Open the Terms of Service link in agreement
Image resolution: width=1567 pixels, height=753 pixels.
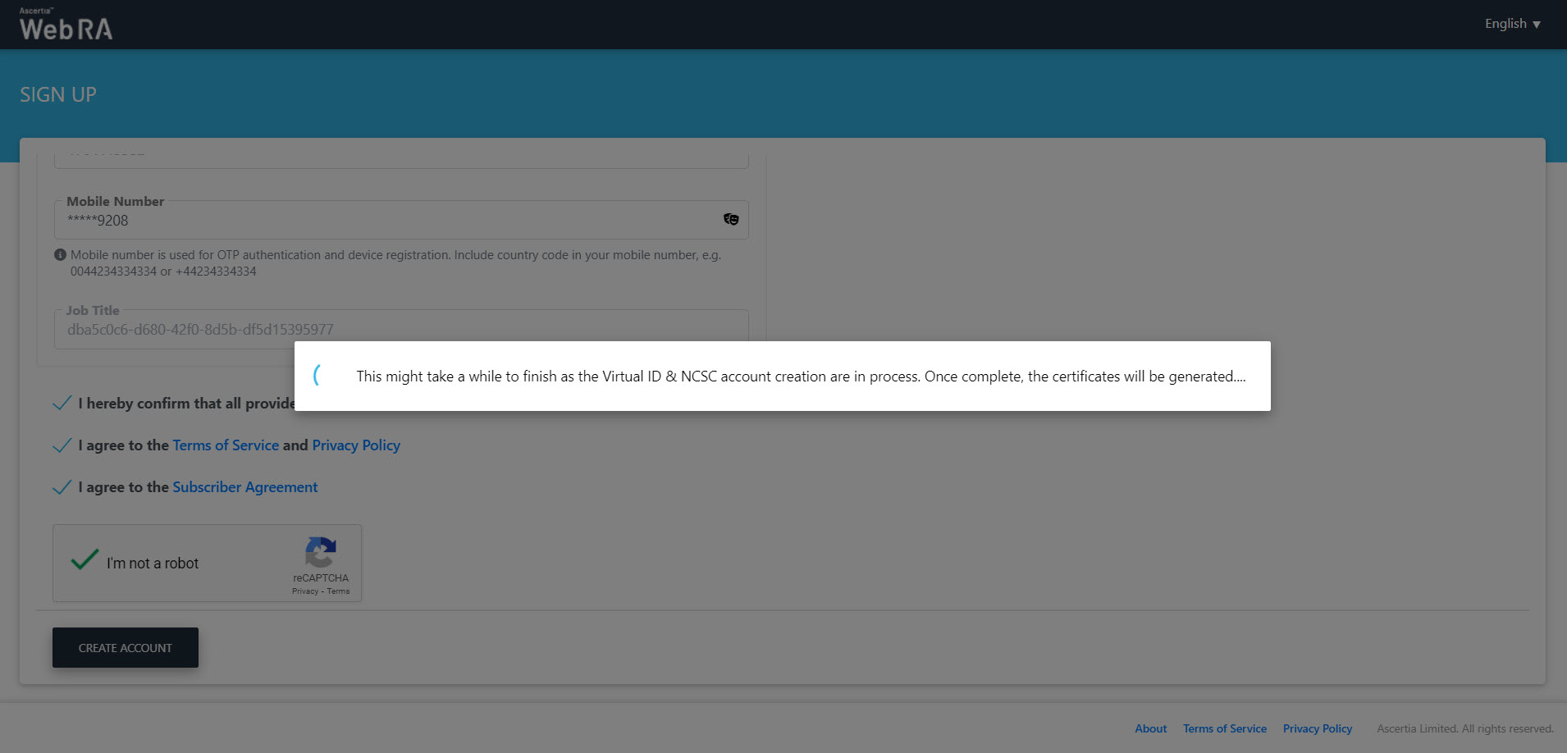pyautogui.click(x=226, y=445)
